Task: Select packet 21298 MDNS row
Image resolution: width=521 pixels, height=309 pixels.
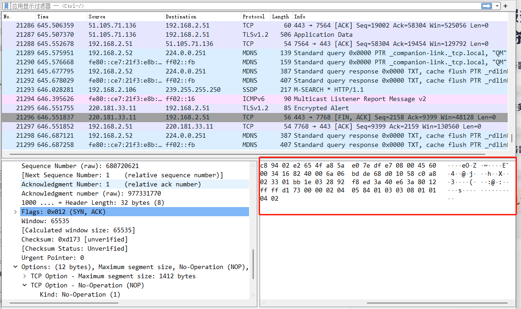Action: coord(255,136)
